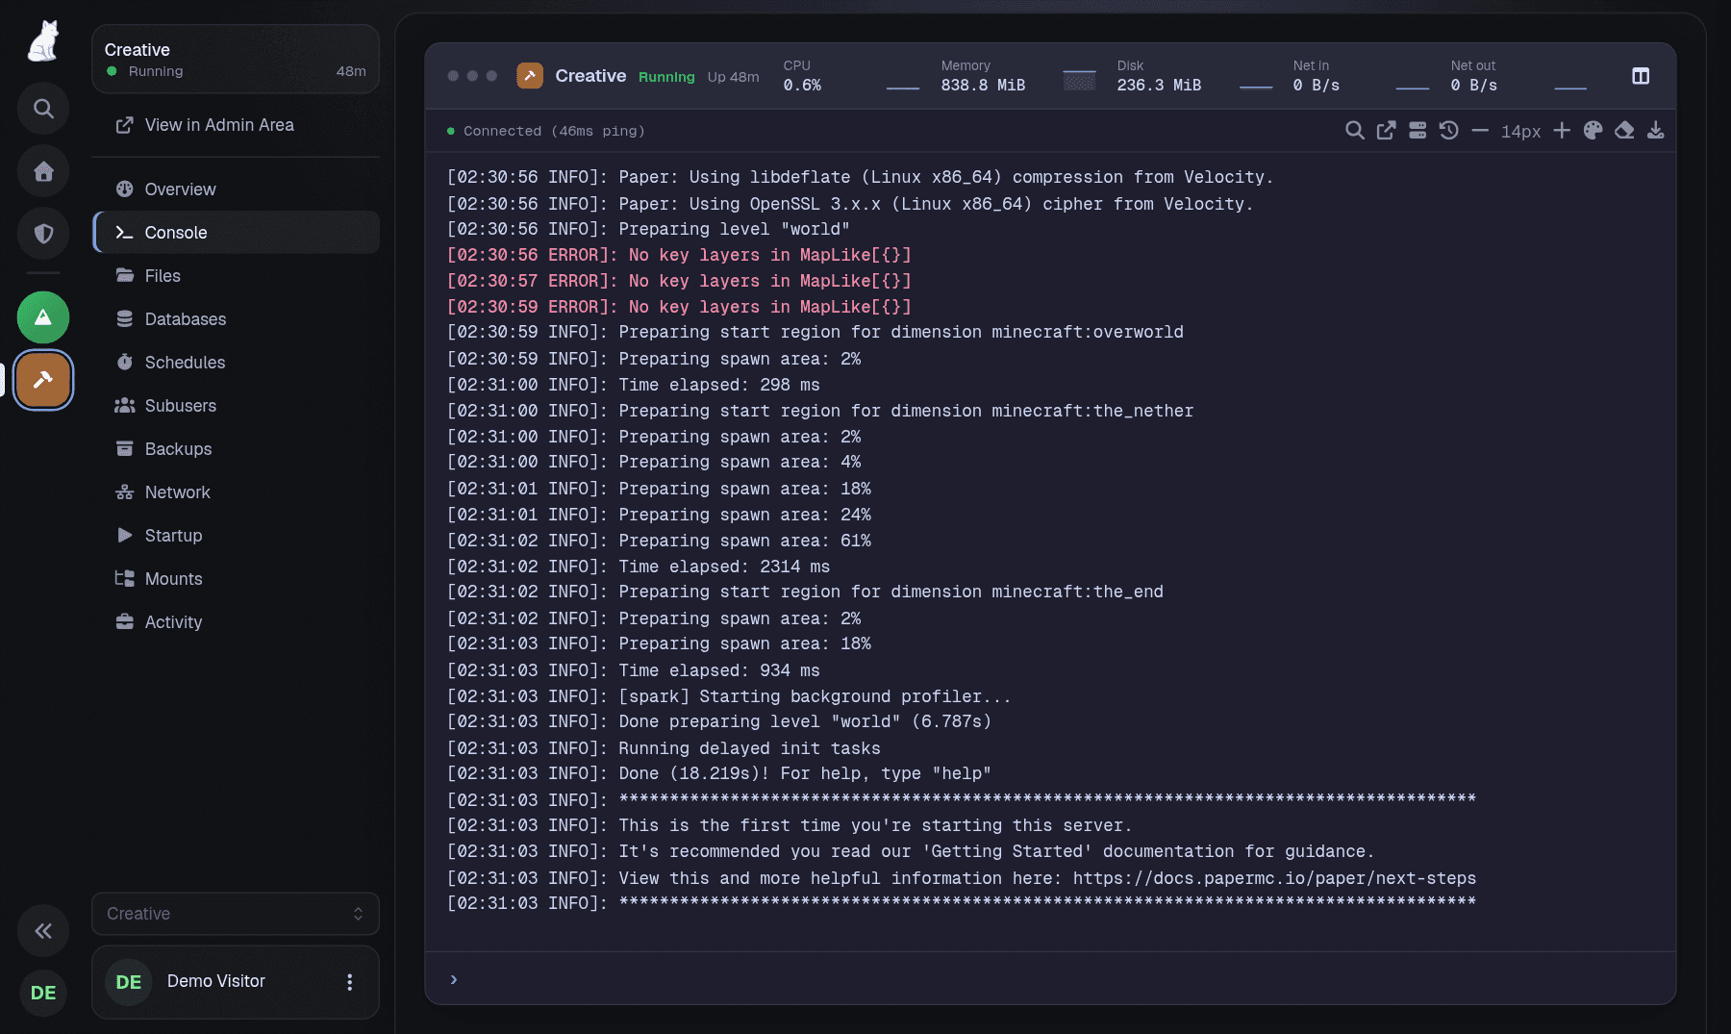The width and height of the screenshot is (1731, 1034).
Task: Select the green triangle server in rail
Action: pyautogui.click(x=43, y=317)
